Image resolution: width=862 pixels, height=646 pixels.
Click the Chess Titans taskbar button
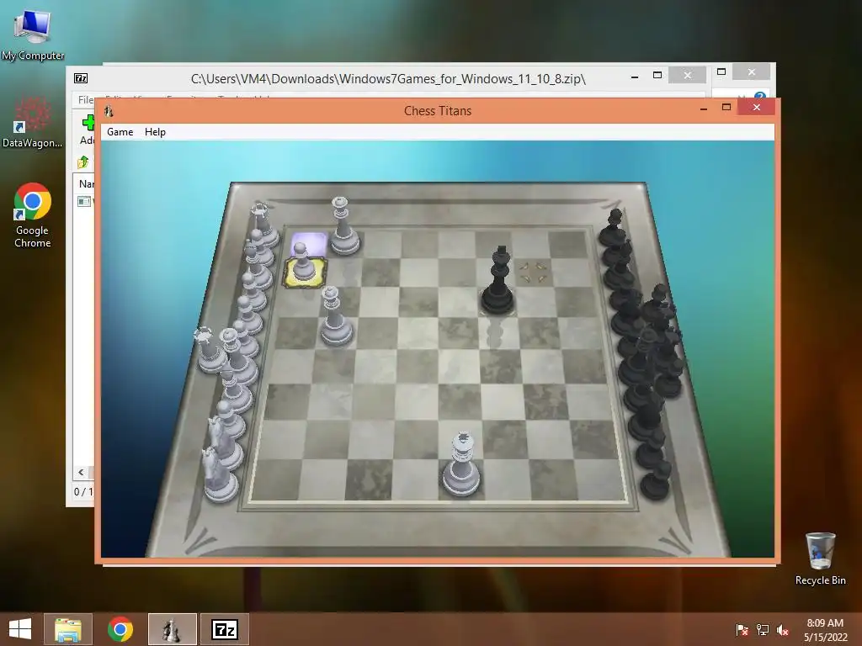click(x=172, y=629)
